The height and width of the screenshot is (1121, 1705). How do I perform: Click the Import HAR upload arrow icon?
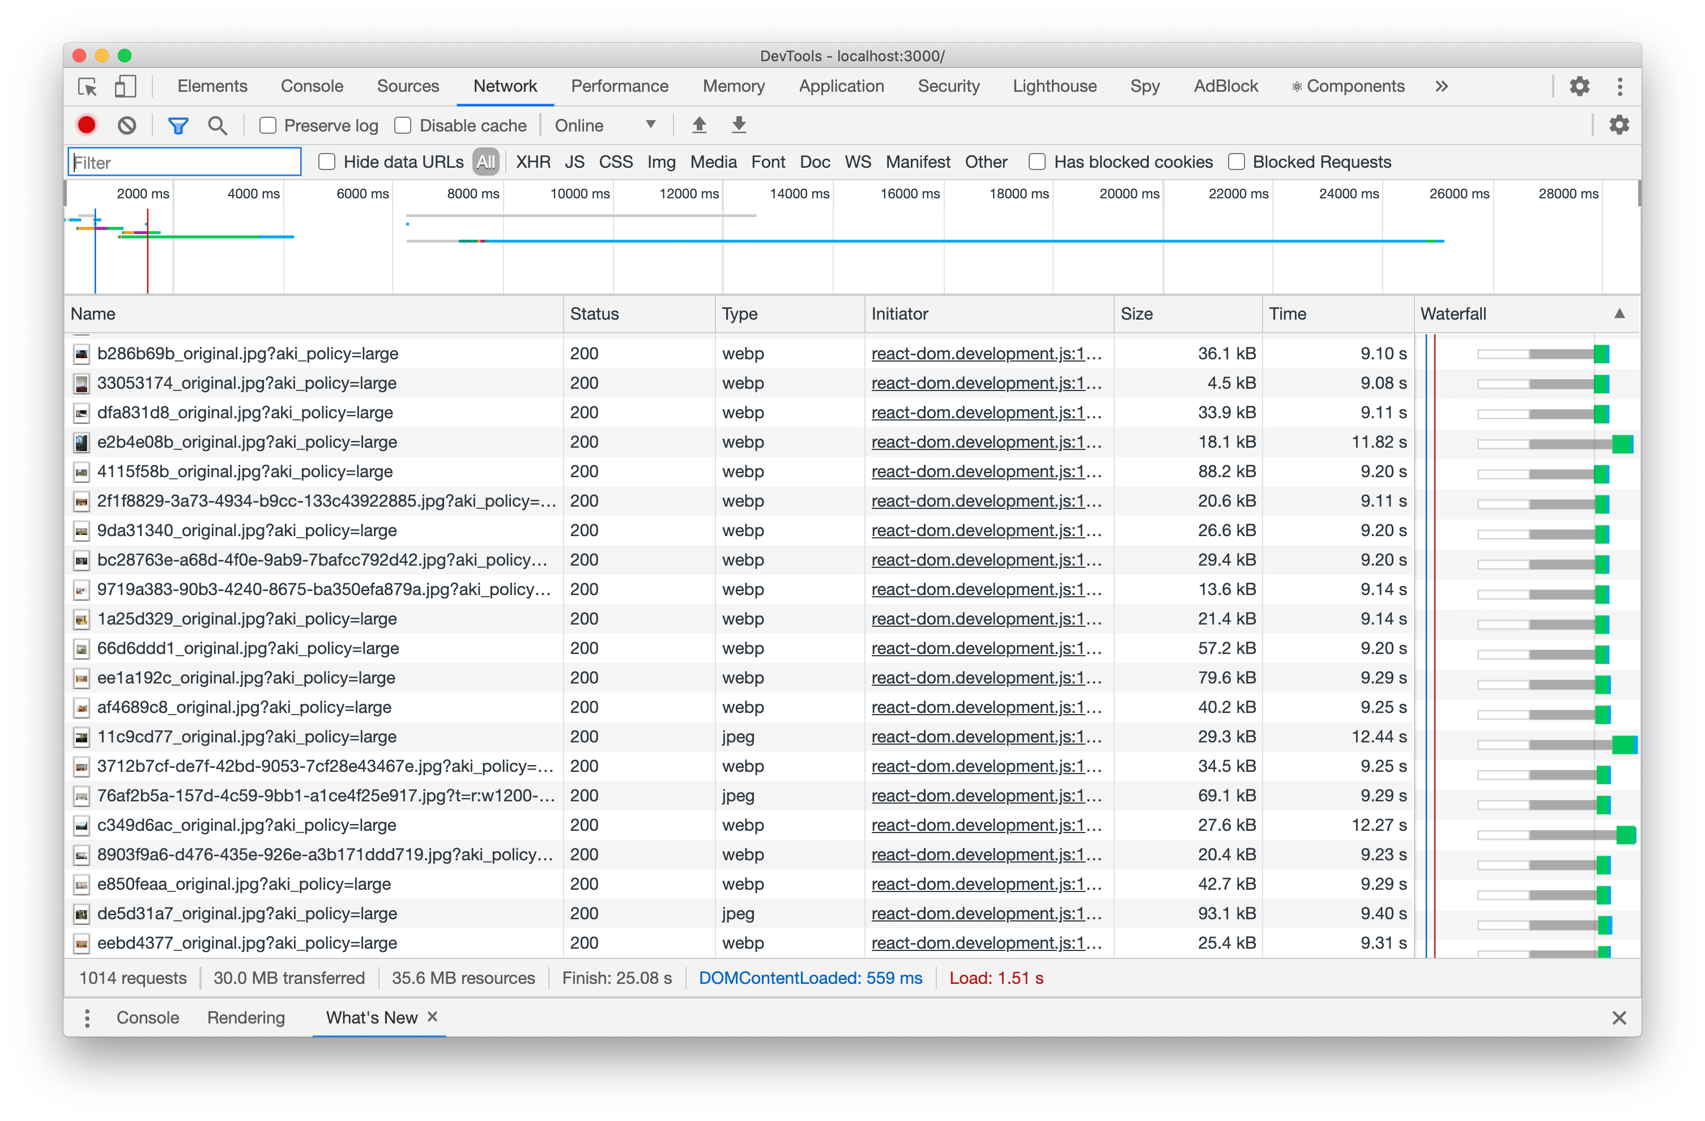(699, 125)
